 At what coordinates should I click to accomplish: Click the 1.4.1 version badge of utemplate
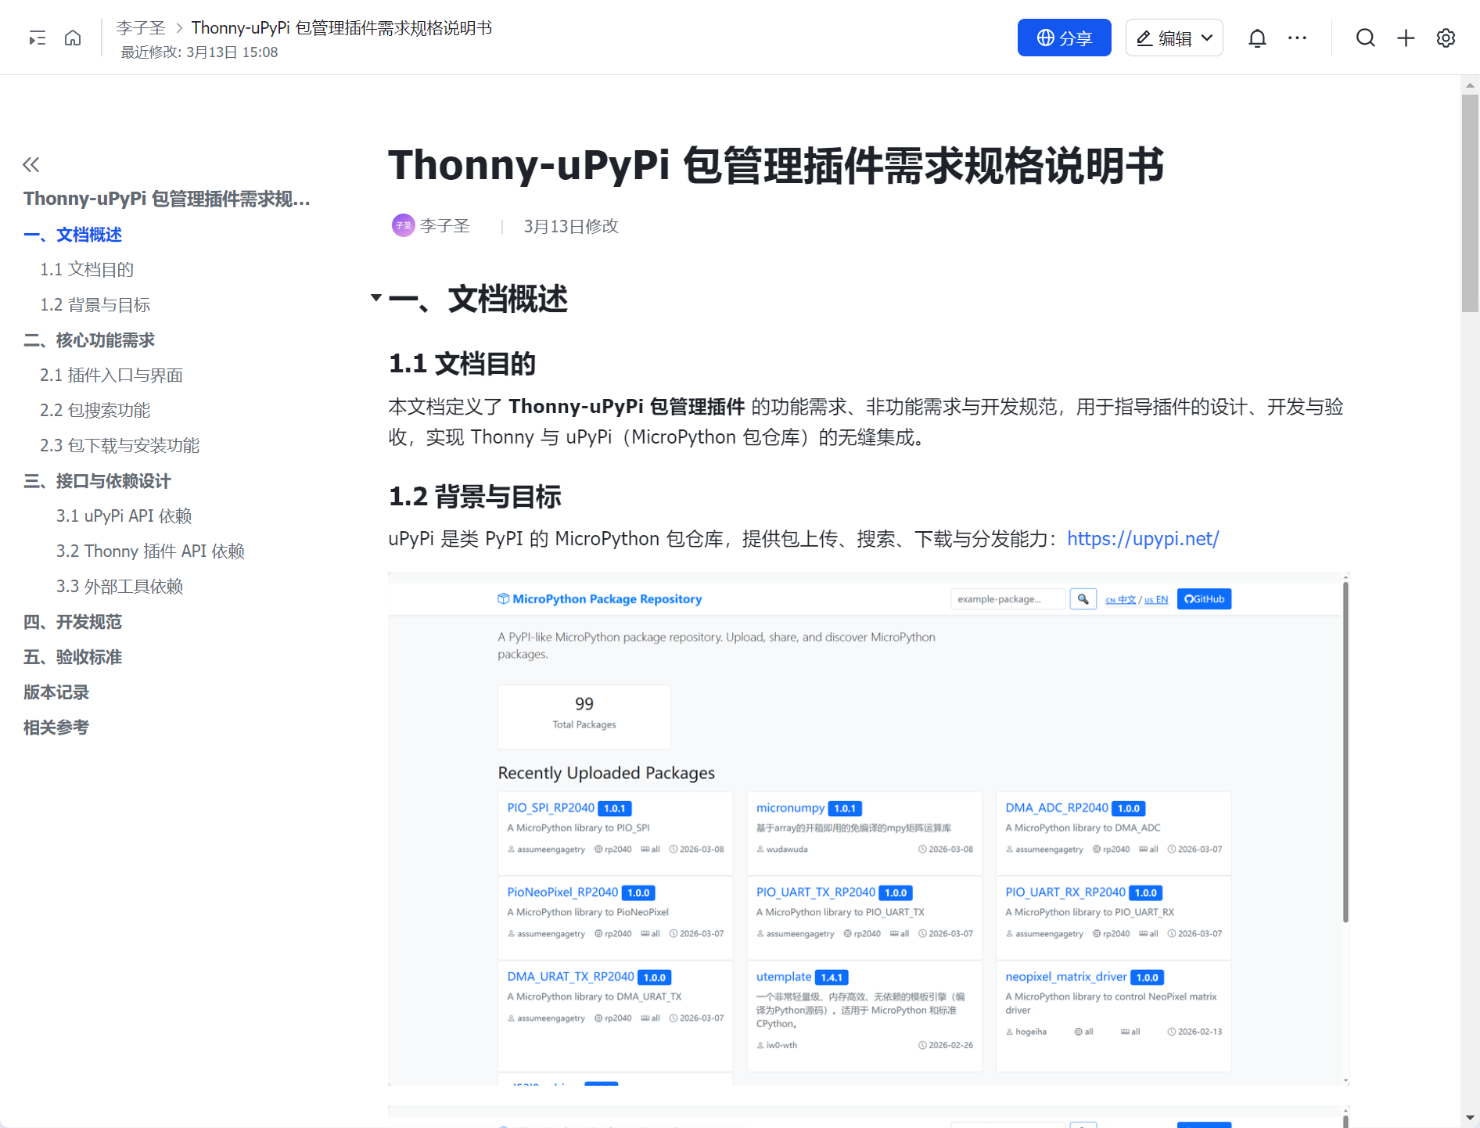pos(832,977)
